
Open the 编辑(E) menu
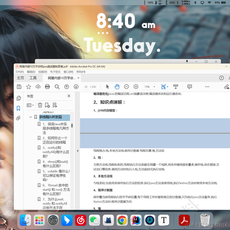click(x=31, y=72)
